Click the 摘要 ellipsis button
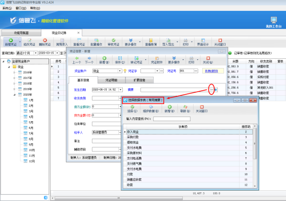This screenshot has width=286, height=201. tap(211, 90)
